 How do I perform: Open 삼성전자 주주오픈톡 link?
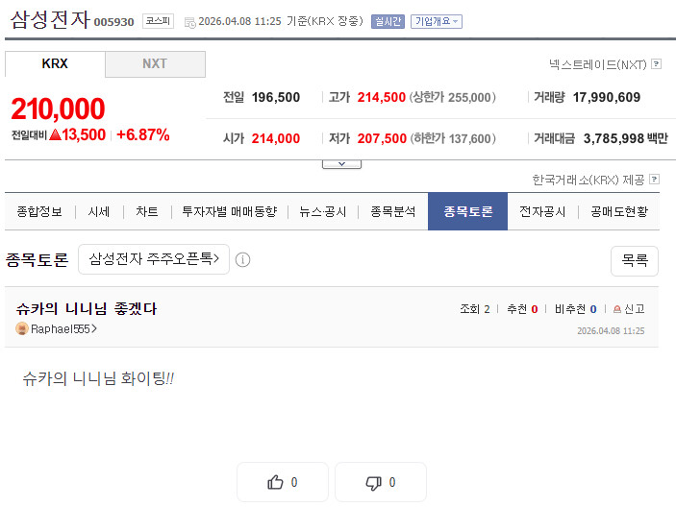[154, 259]
